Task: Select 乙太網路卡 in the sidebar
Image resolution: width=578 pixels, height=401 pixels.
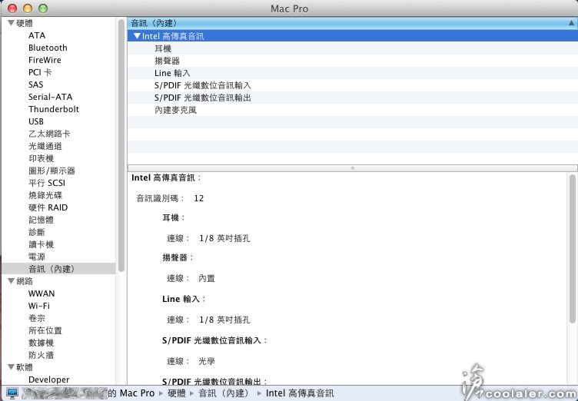Action: coord(49,134)
